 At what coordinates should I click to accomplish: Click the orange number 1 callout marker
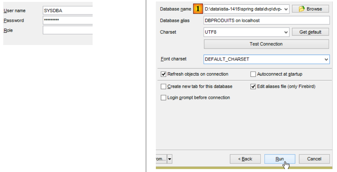coord(198,9)
